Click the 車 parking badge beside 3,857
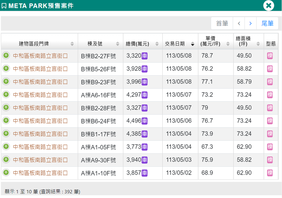 tap(144, 173)
